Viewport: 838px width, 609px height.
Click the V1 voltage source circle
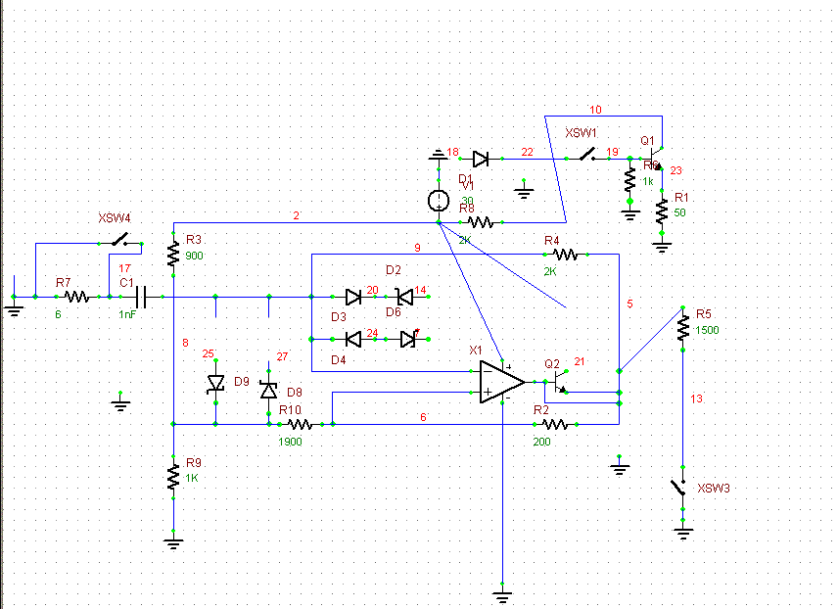pyautogui.click(x=438, y=202)
